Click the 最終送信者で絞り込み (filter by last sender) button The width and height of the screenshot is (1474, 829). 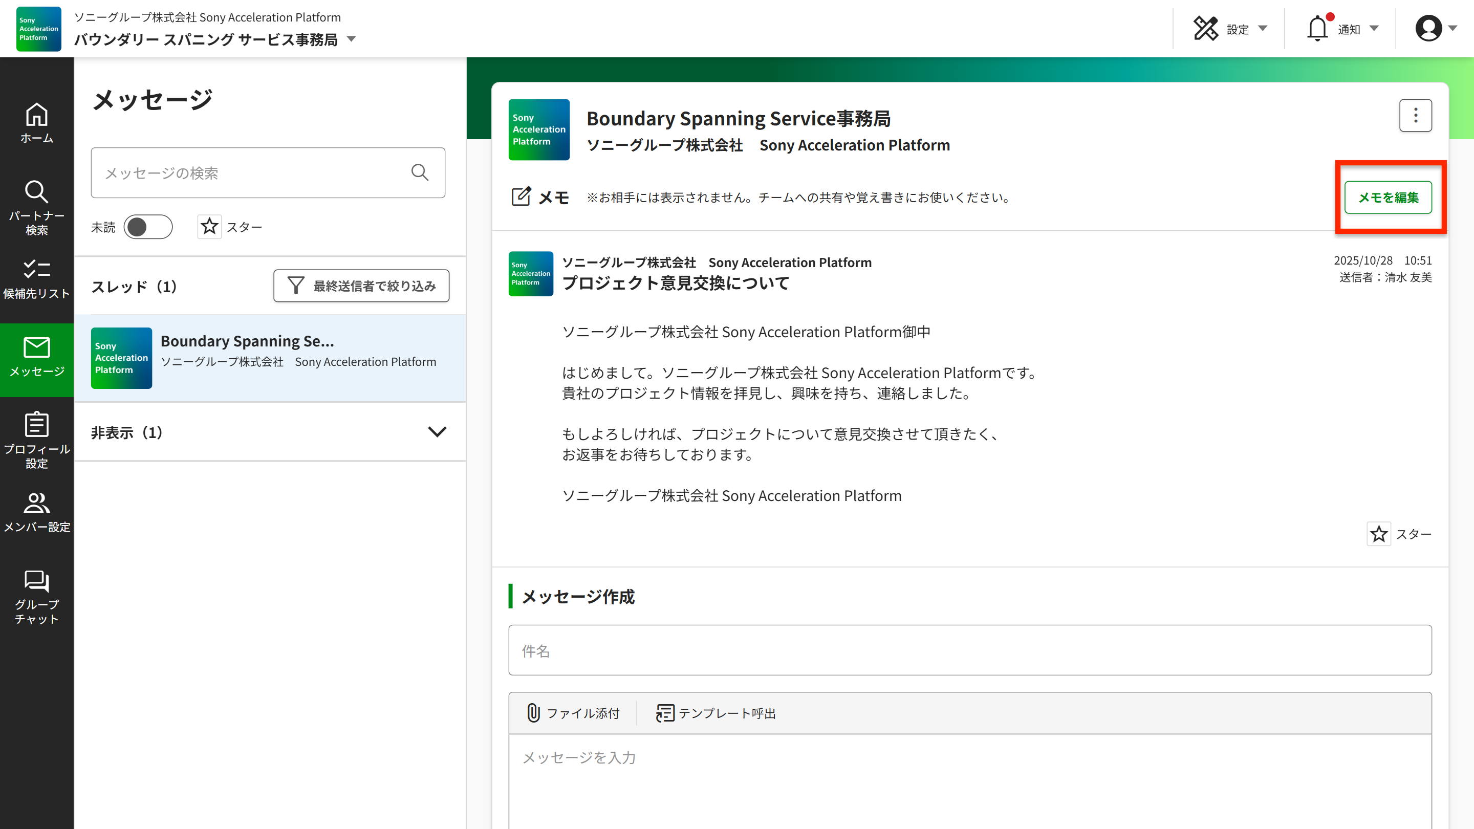pyautogui.click(x=361, y=286)
